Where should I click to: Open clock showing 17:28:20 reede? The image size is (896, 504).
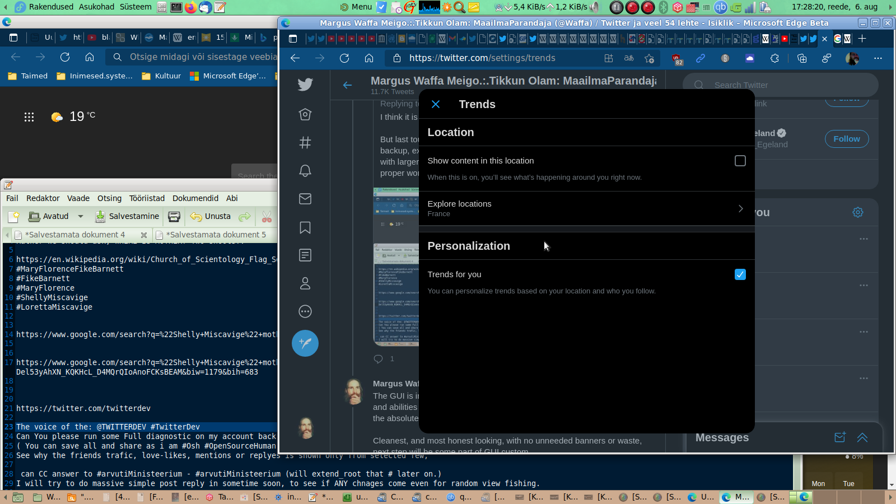pos(834,7)
